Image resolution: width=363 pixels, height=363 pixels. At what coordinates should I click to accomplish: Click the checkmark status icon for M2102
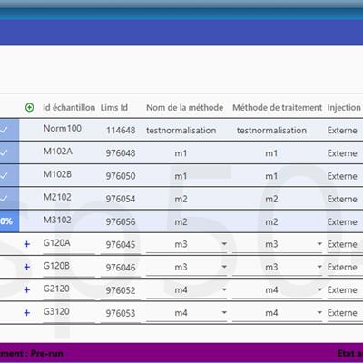(x=4, y=199)
